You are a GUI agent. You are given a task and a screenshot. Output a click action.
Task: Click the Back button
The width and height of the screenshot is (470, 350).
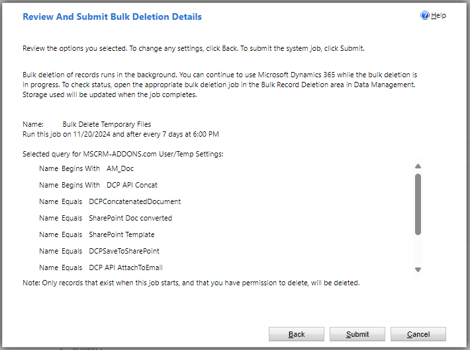click(x=297, y=334)
